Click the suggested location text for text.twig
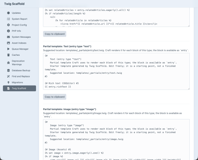The height and width of the screenshot is (160, 198). (116, 50)
